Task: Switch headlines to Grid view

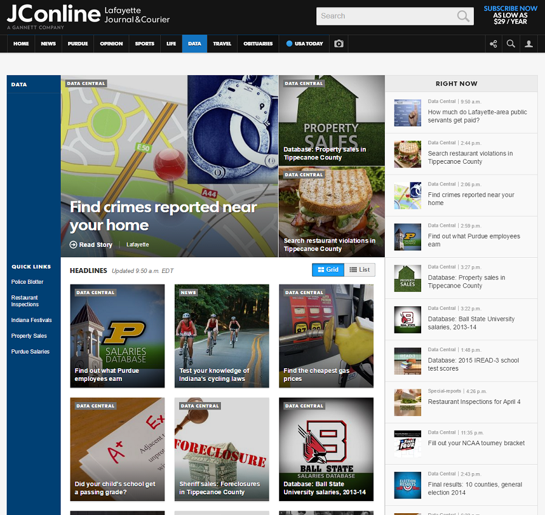Action: point(328,269)
